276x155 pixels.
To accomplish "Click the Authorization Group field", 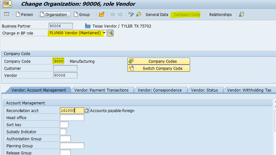I will [65, 139].
